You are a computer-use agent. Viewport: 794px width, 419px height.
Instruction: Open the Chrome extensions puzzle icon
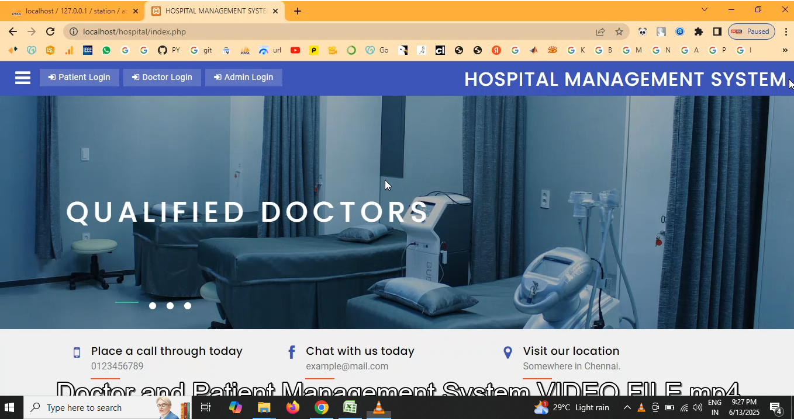click(698, 32)
